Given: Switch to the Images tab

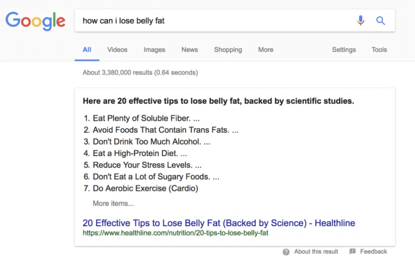Looking at the screenshot, I should click(x=154, y=49).
